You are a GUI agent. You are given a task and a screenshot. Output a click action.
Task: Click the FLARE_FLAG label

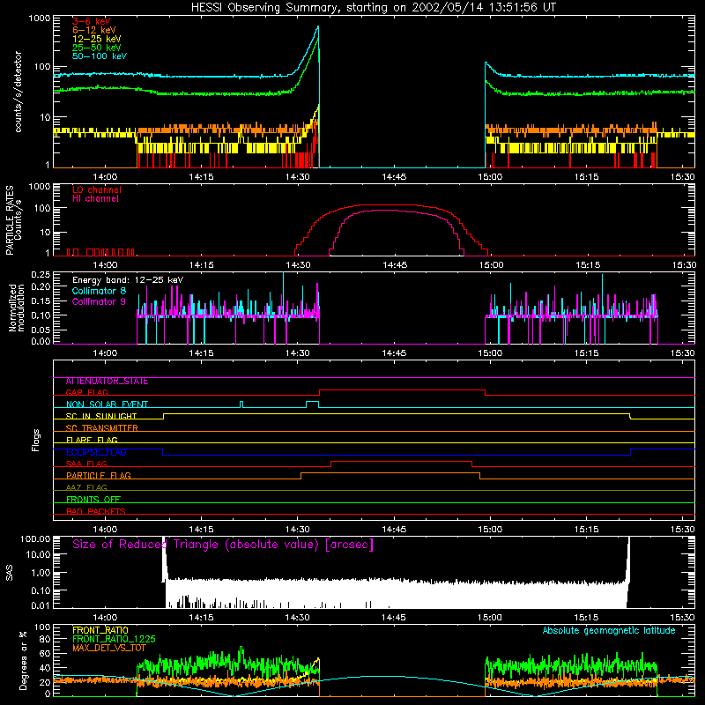(x=92, y=440)
